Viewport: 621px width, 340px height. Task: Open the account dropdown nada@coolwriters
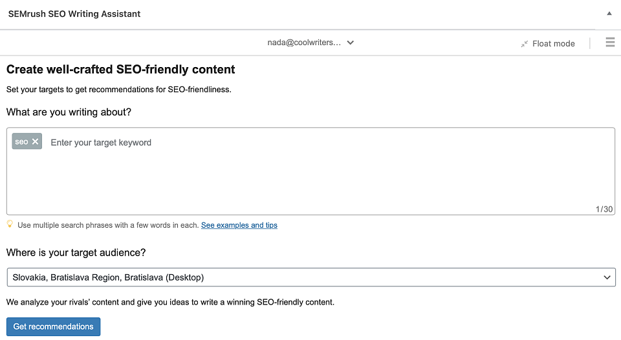(310, 43)
